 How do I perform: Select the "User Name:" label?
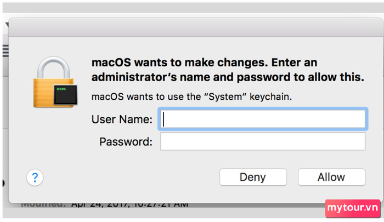(x=122, y=119)
